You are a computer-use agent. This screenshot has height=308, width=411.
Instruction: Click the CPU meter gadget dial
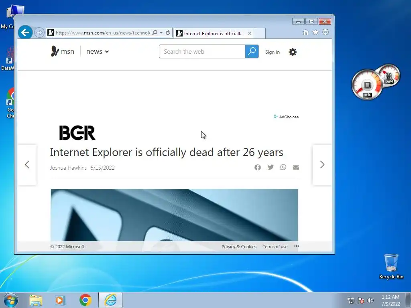click(x=367, y=85)
